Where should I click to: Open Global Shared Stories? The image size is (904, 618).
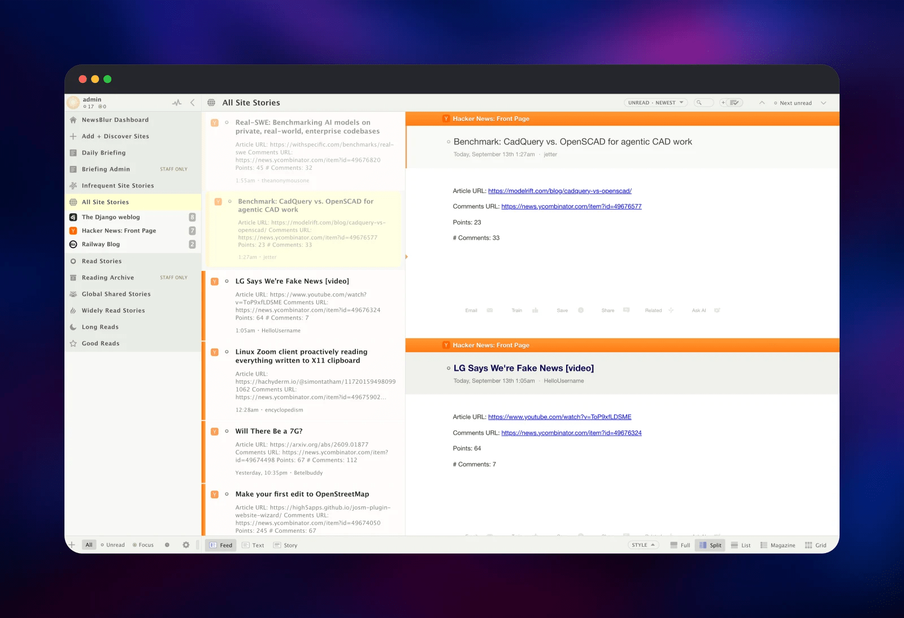pyautogui.click(x=133, y=293)
